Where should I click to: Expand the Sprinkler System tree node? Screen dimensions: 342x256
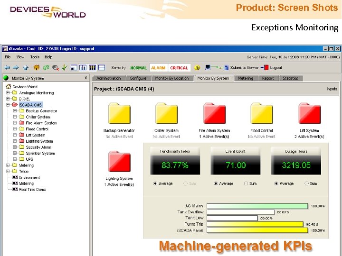click(15, 153)
